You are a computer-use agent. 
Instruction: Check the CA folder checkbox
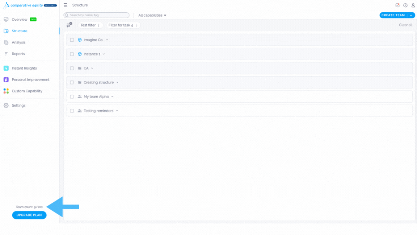72,68
